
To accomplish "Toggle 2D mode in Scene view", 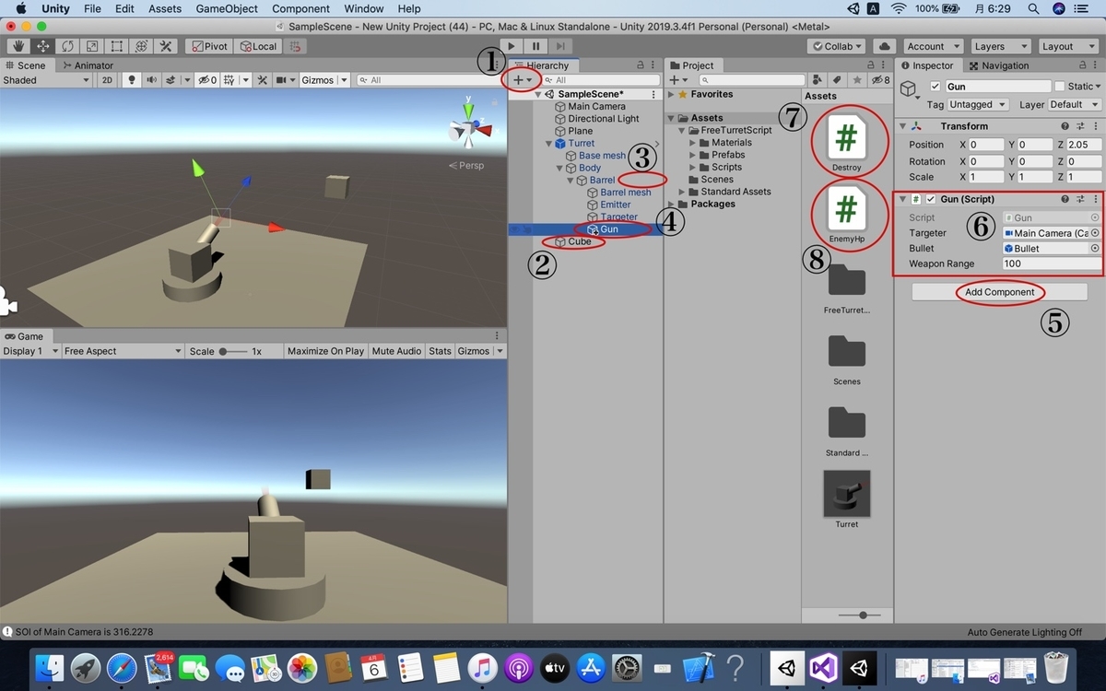I will [107, 80].
